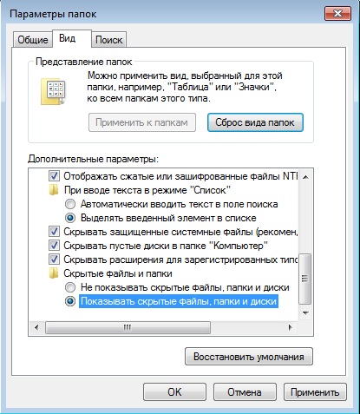This screenshot has width=360, height=414.
Task: Switch to the Общие tab
Action: (33, 39)
